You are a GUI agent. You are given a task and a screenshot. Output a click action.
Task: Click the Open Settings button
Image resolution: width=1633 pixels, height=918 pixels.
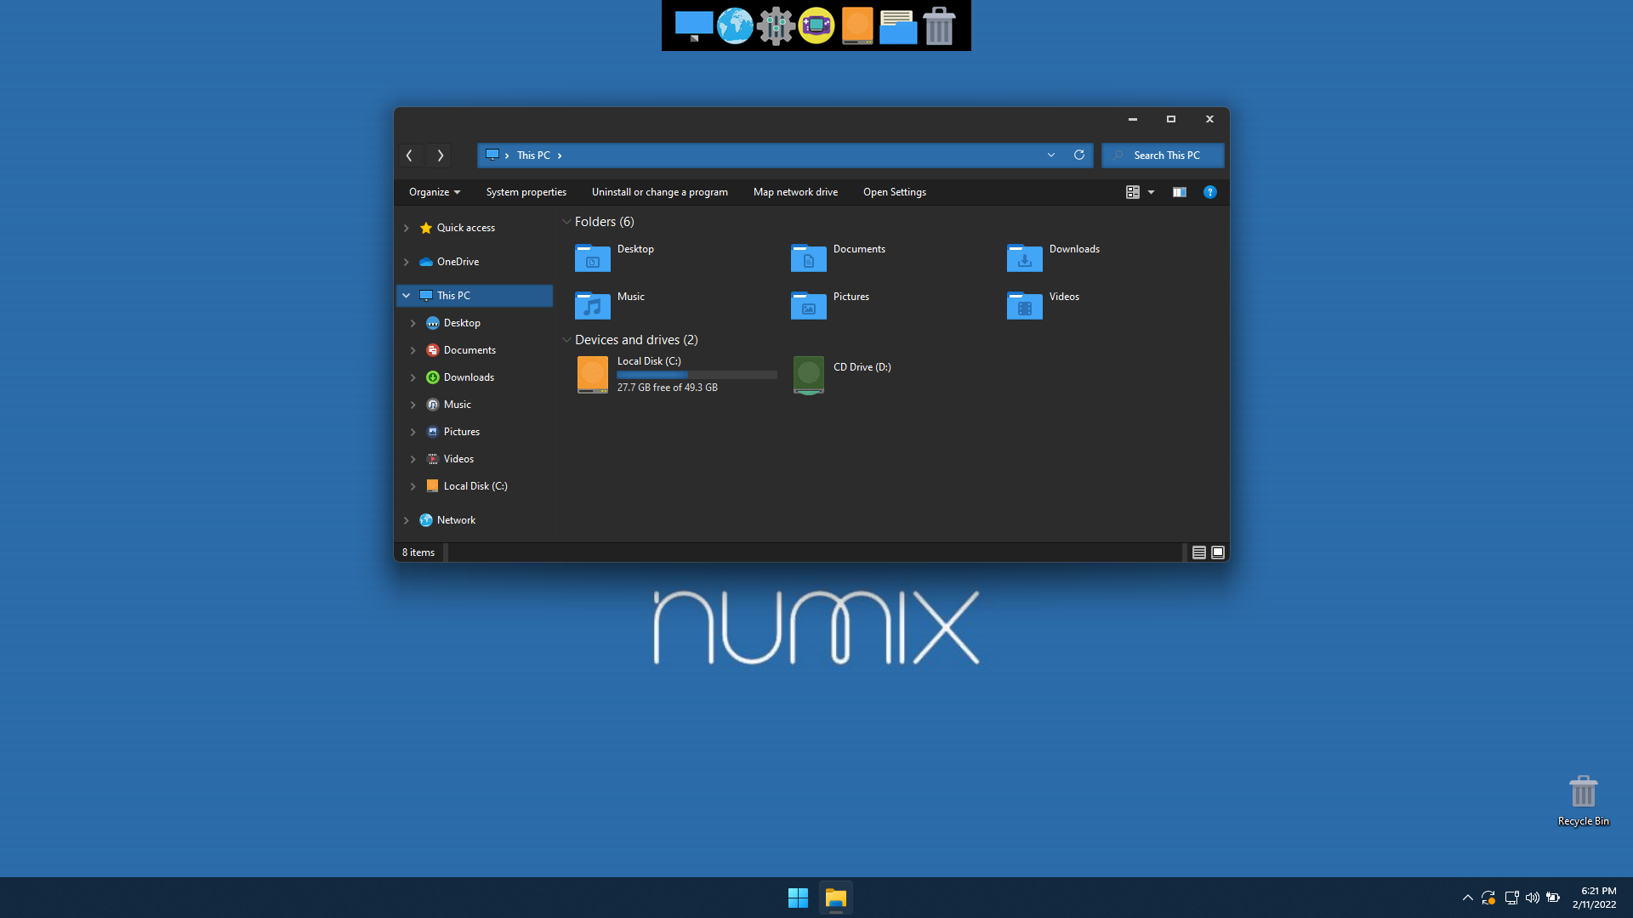click(894, 192)
